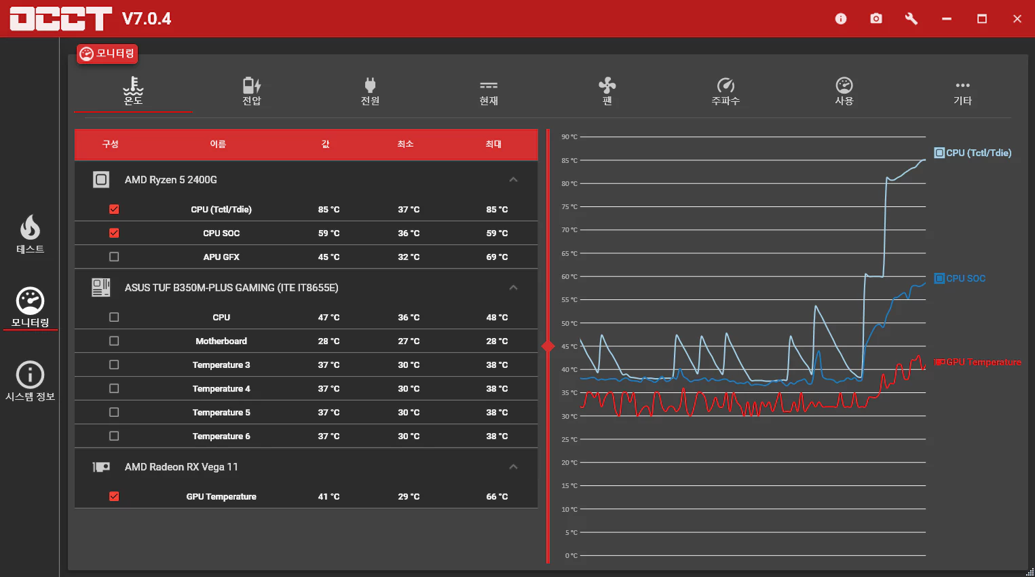Click the 66 °C max value of GPU Temperature
The height and width of the screenshot is (577, 1035).
point(497,496)
